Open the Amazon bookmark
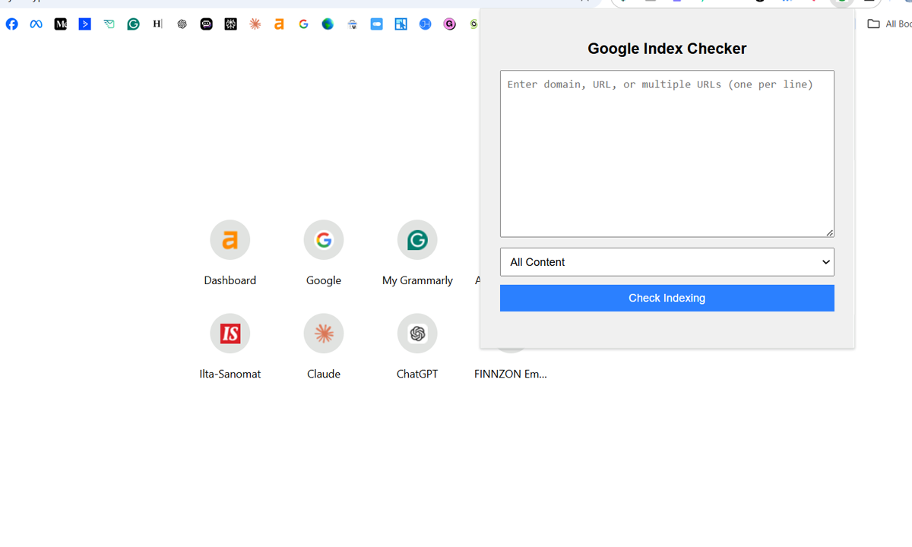The height and width of the screenshot is (547, 912). [279, 24]
